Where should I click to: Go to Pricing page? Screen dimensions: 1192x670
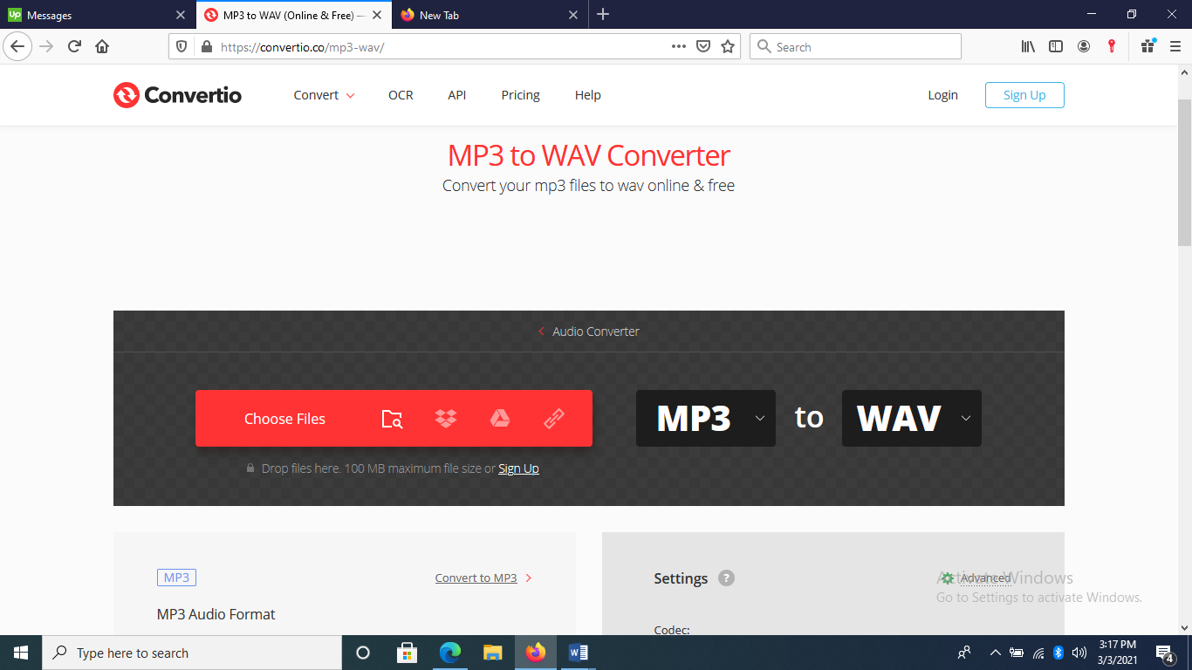tap(520, 95)
